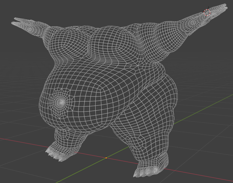Select the creature's foot on the left
Viewport: 233px width, 183px height.
[61, 150]
